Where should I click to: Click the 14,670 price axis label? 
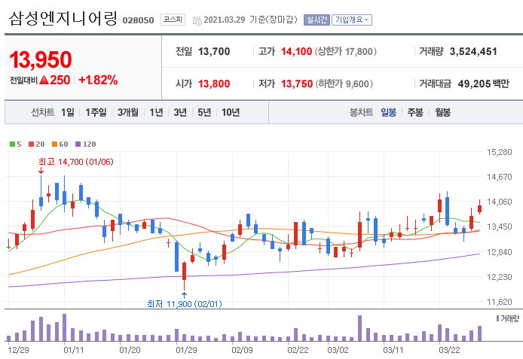click(x=500, y=177)
